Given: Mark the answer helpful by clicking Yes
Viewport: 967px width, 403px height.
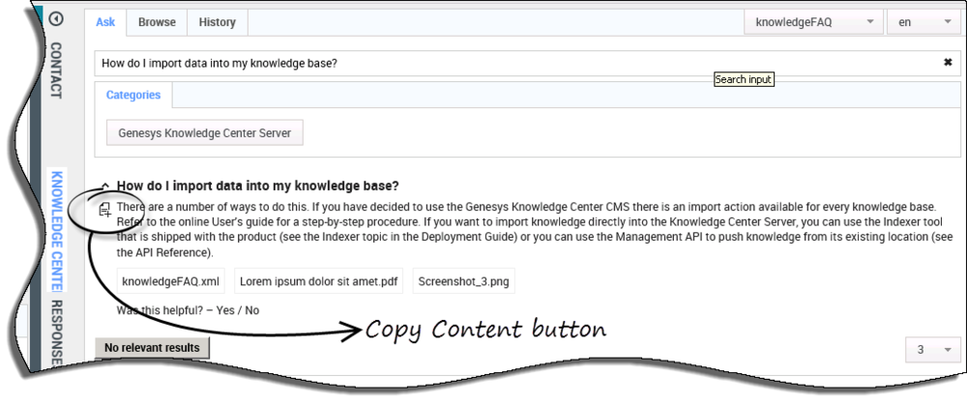Looking at the screenshot, I should tap(225, 310).
